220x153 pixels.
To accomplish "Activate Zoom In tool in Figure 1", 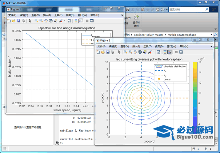I will click(36, 21).
